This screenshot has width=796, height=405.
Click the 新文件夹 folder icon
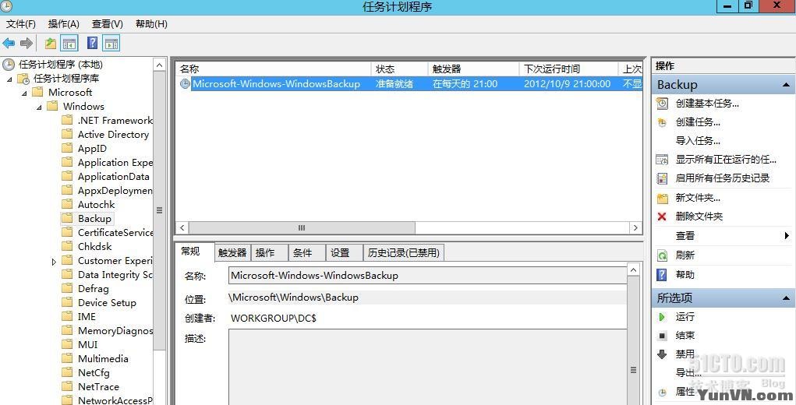(662, 198)
